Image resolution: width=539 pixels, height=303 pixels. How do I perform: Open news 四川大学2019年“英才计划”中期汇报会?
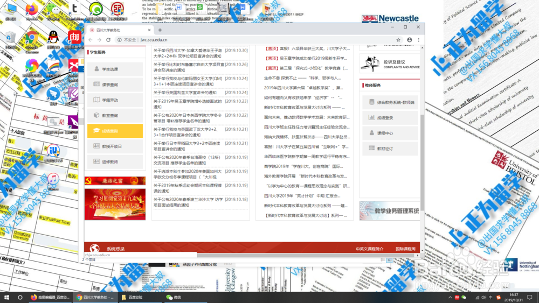302,196
